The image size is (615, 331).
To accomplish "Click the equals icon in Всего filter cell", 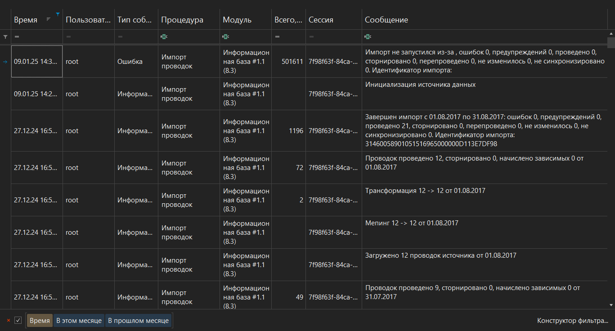I will 278,36.
